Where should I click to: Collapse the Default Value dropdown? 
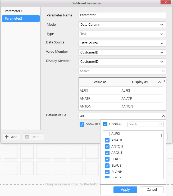(163, 116)
